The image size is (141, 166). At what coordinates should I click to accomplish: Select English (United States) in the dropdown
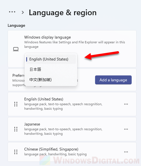[x=51, y=59]
